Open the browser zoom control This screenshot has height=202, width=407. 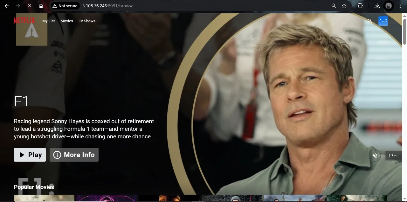334,6
